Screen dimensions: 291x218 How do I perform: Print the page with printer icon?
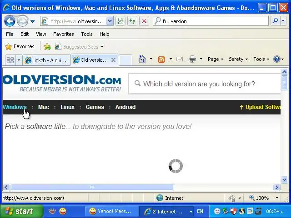click(192, 59)
